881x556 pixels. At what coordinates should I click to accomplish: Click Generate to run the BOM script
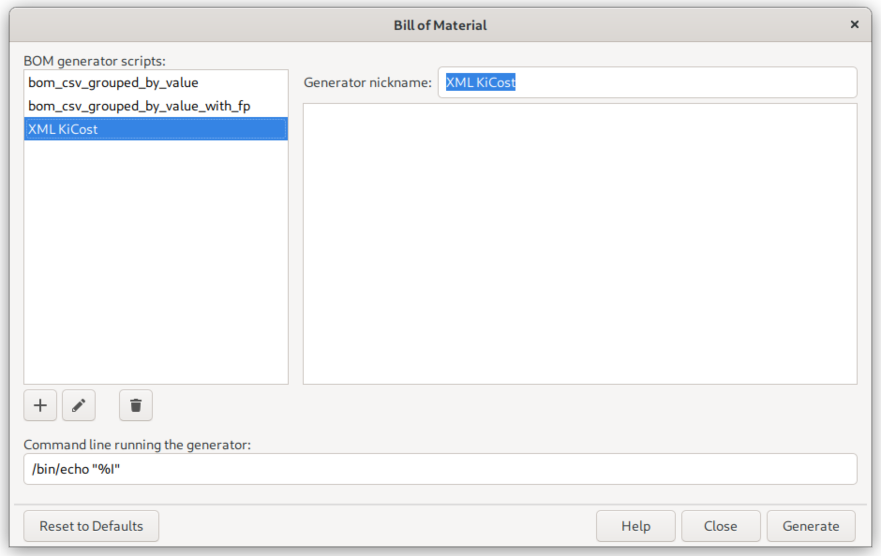click(x=811, y=526)
